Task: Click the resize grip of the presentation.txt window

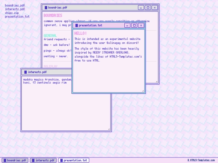Action: pos(143,91)
